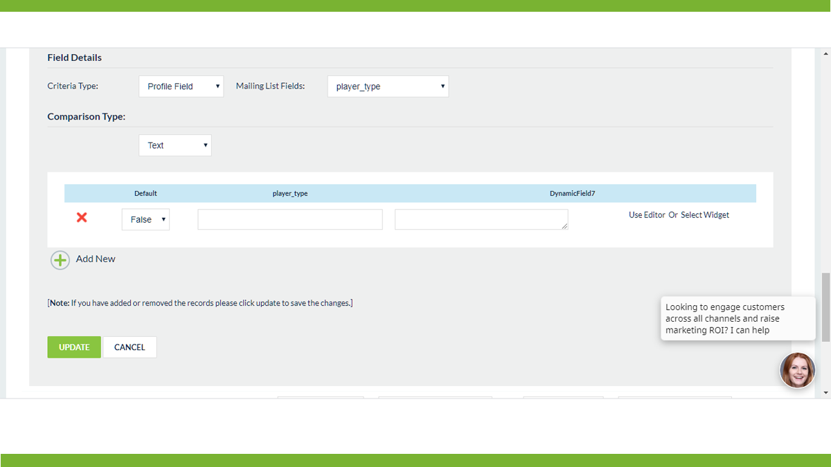Dismiss the chat message about marketing ROI
Screen dimensions: 831x467
pyautogui.click(x=738, y=318)
